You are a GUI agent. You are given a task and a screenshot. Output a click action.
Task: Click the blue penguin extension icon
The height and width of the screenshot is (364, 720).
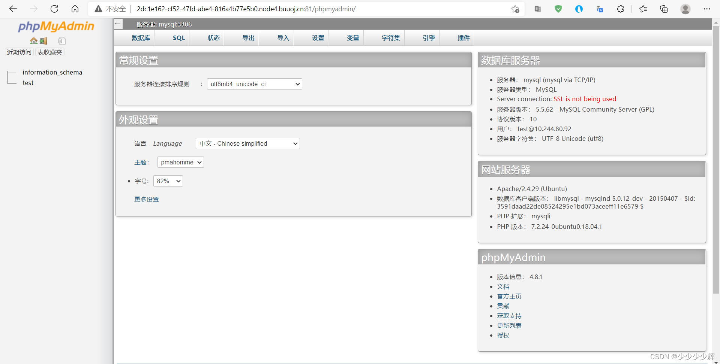pyautogui.click(x=579, y=9)
